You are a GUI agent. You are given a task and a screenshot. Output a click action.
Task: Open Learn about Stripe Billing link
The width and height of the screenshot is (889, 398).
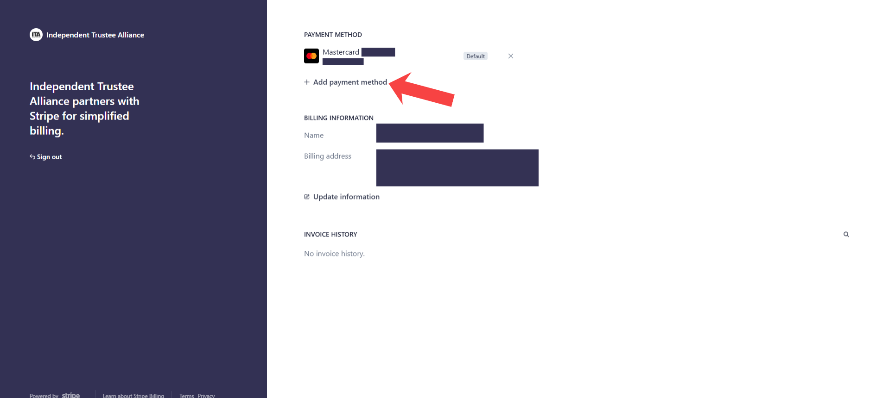tap(133, 395)
